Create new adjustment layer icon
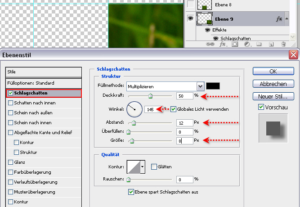300x207 pixels. [x=247, y=44]
